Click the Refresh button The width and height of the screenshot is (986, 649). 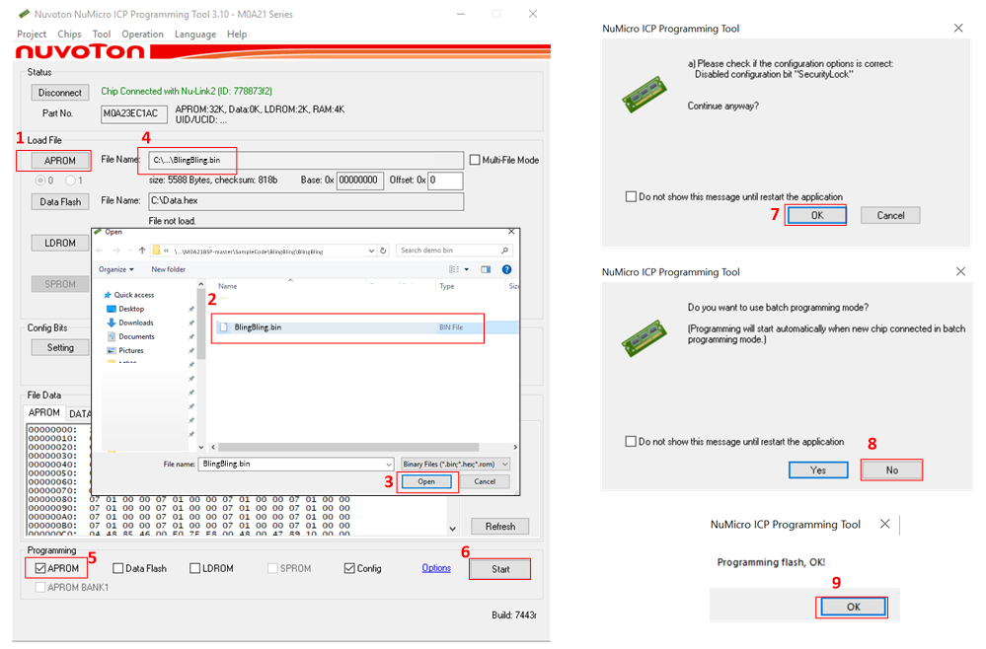[500, 527]
